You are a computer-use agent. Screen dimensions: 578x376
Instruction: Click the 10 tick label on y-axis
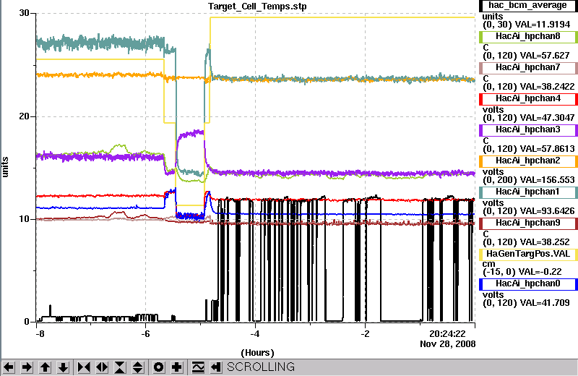point(24,219)
